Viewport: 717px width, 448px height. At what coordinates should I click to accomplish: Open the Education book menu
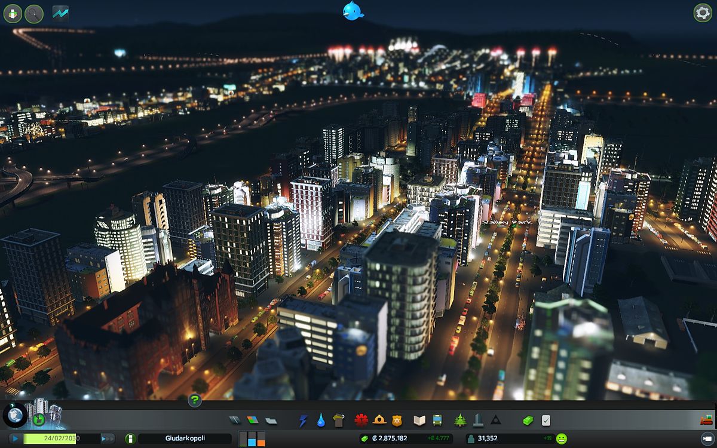point(419,421)
